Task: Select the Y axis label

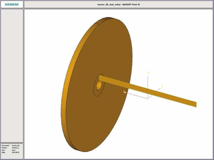Action: coord(162,87)
